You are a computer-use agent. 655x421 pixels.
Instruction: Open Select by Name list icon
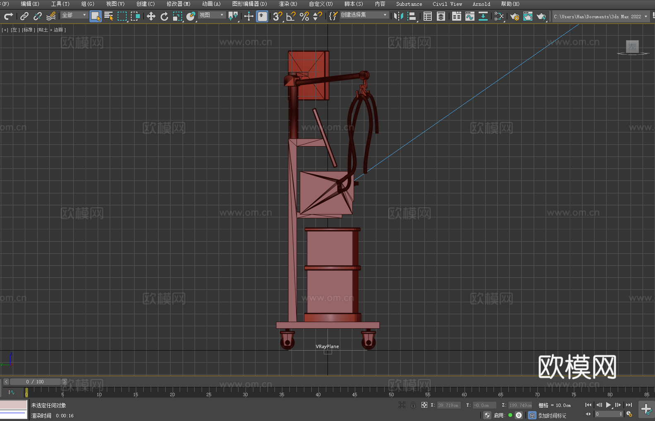[108, 16]
